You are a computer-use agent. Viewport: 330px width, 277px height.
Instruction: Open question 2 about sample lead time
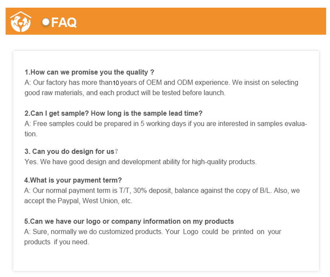point(113,114)
